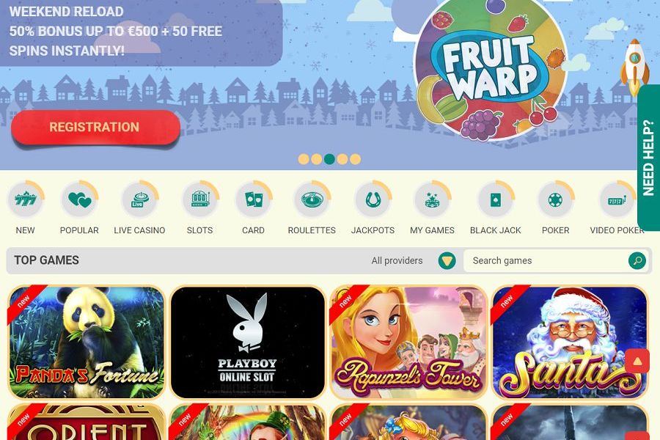Select the Popular hearts category icon
Viewport: 660px width, 440px height.
[79, 199]
